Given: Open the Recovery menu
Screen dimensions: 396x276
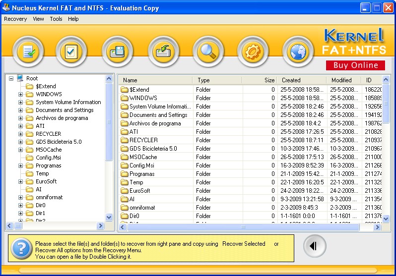Looking at the screenshot, I should click(x=15, y=19).
